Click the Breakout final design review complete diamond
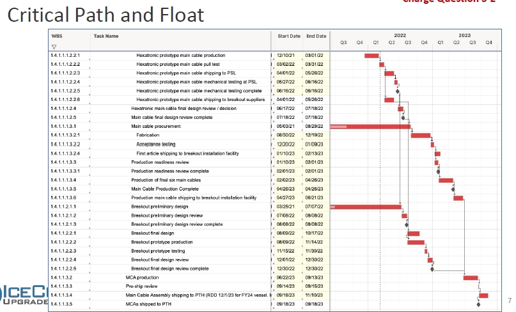The image size is (516, 312). [x=432, y=269]
